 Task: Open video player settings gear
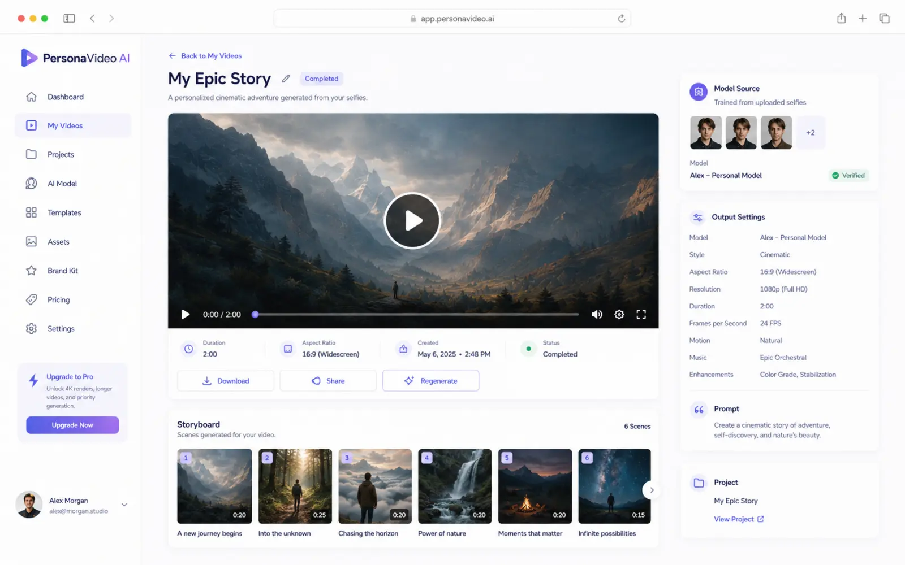coord(619,314)
